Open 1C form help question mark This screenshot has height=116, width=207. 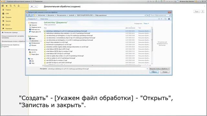(203, 12)
